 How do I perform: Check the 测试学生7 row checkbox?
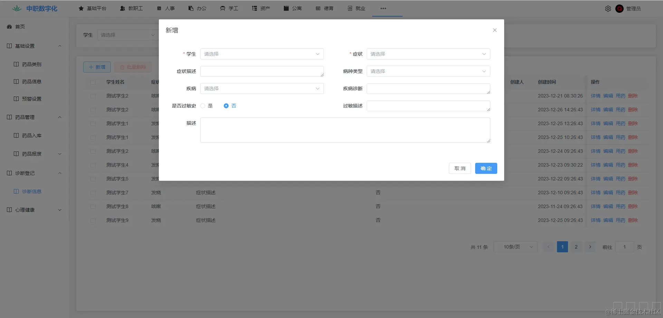click(x=93, y=193)
